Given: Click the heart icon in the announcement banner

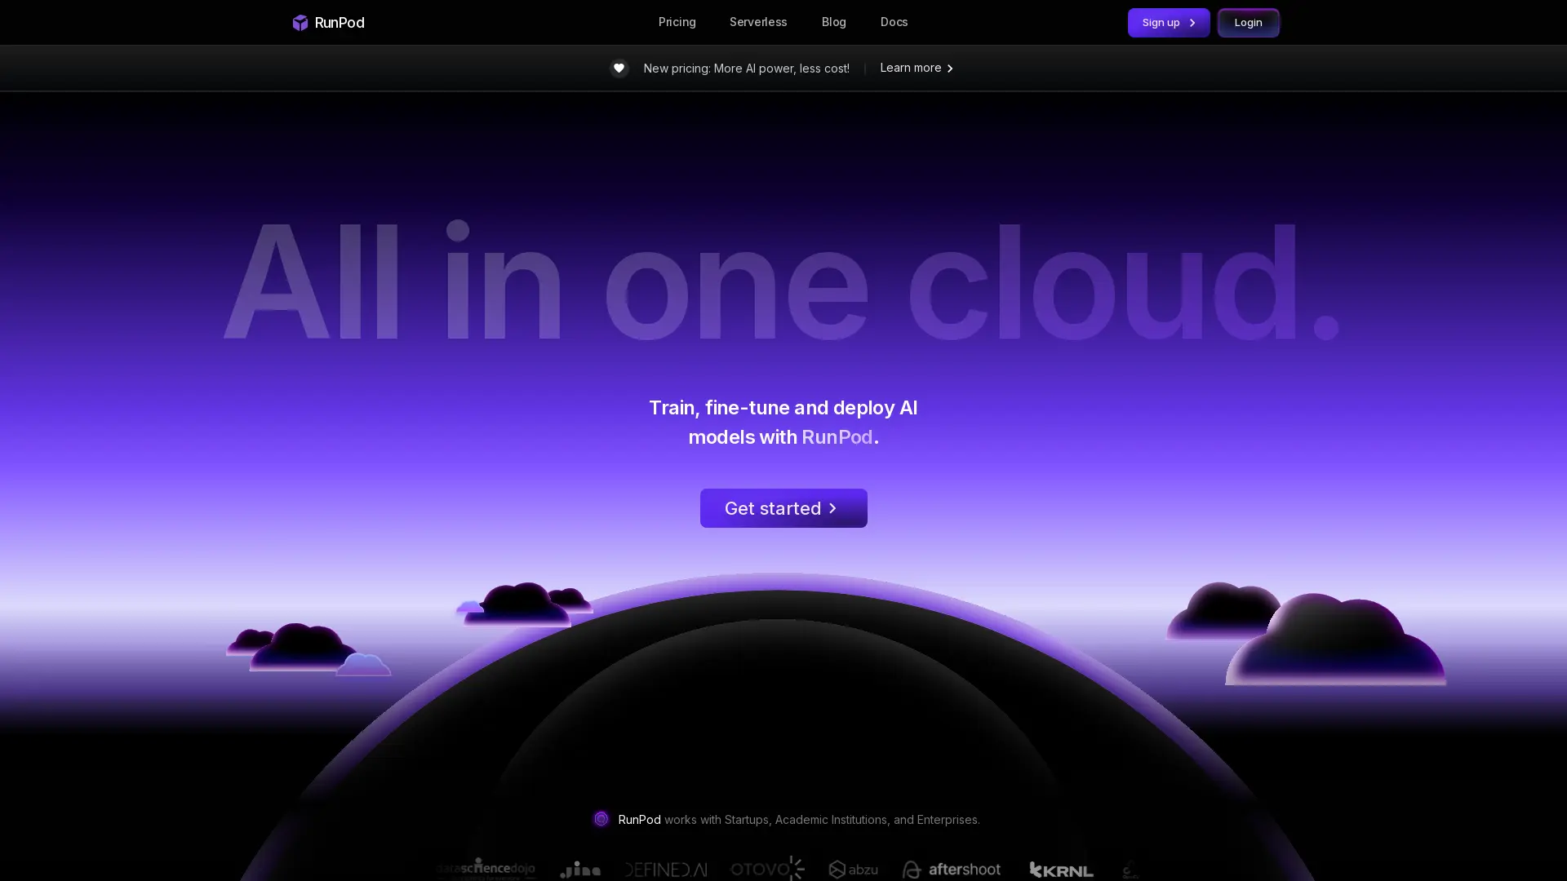Looking at the screenshot, I should [619, 68].
